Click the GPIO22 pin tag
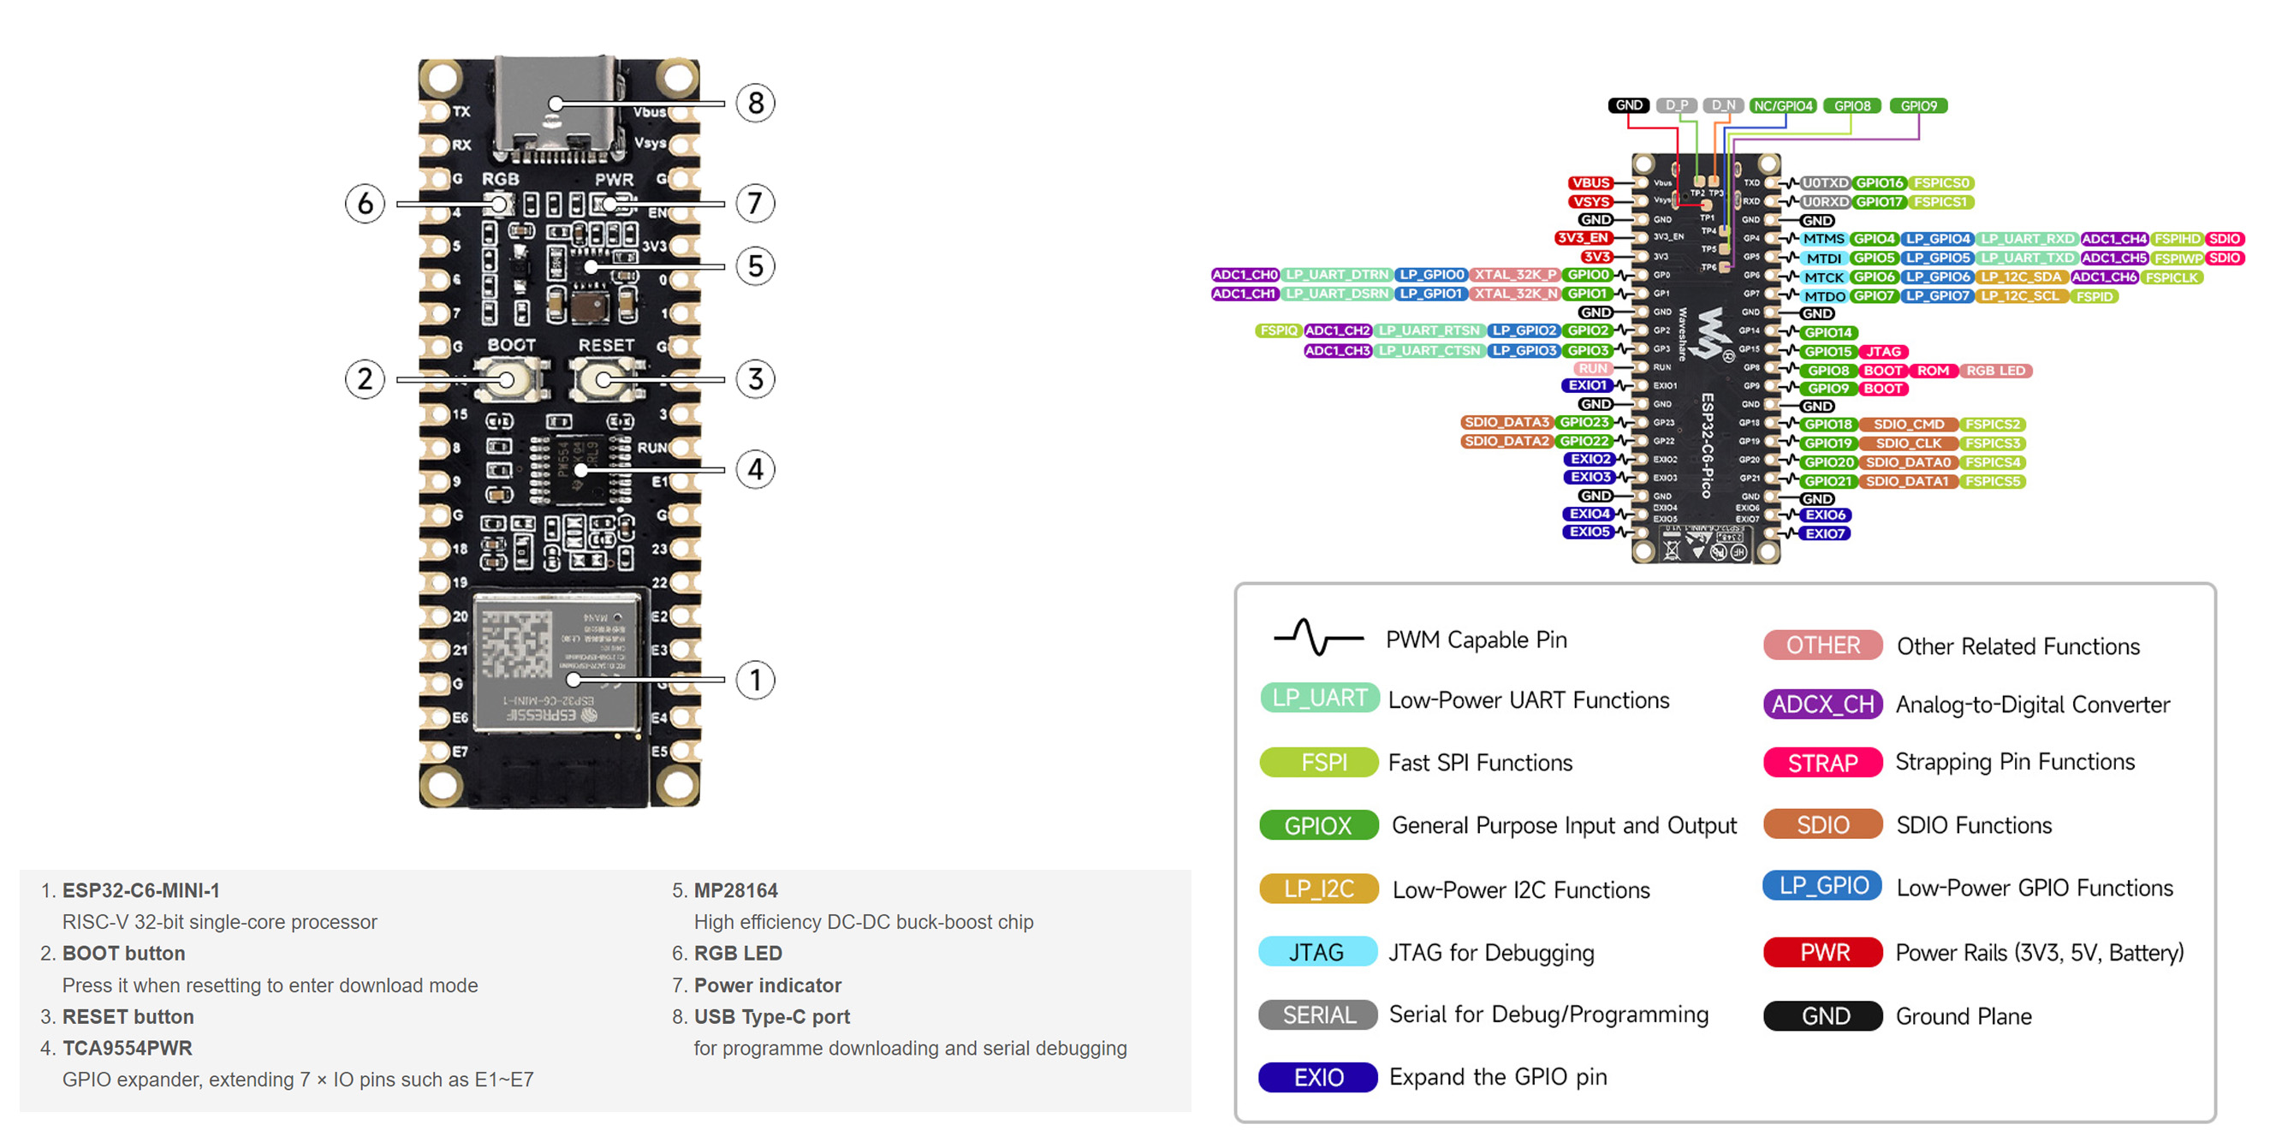 pos(1584,441)
